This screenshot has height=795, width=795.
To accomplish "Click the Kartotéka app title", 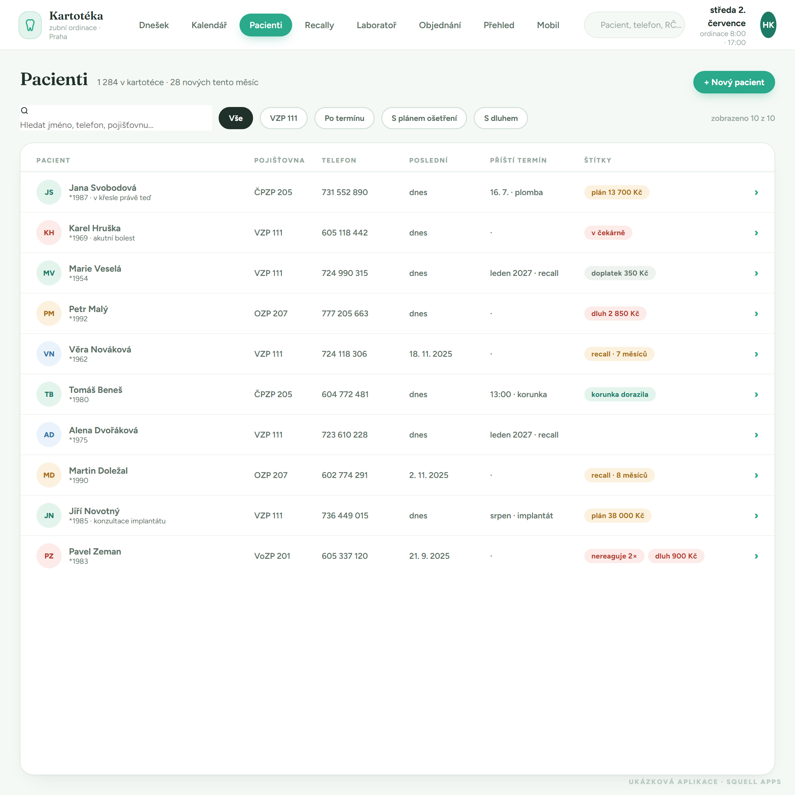I will (x=76, y=16).
